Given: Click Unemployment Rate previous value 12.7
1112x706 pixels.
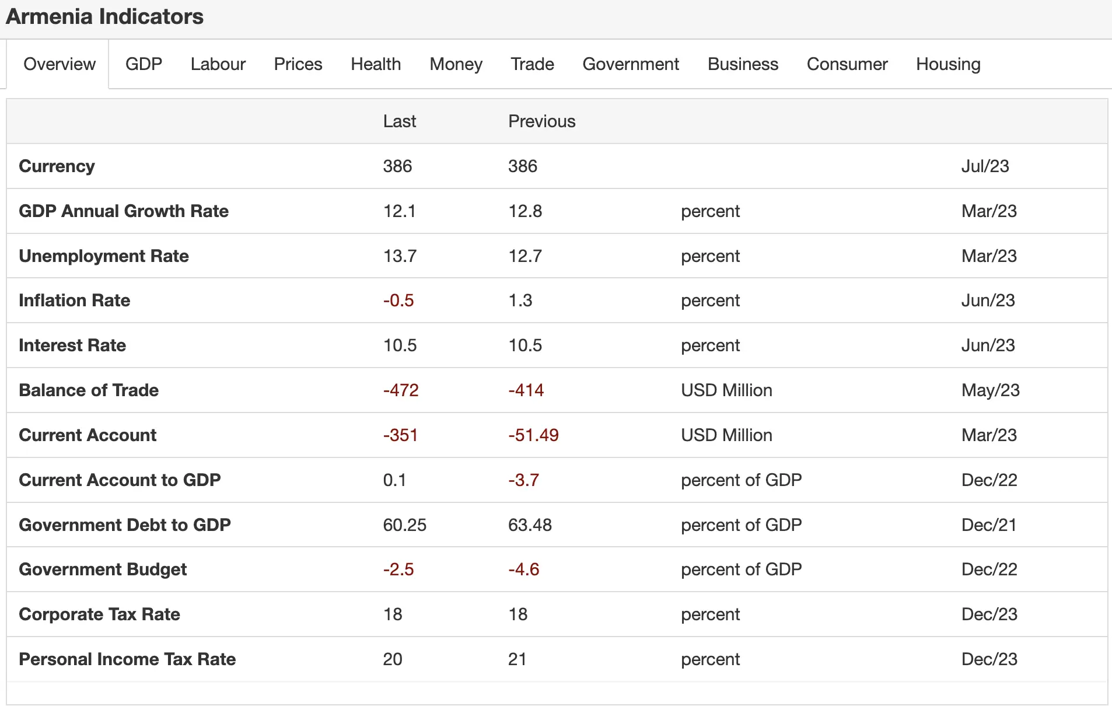Looking at the screenshot, I should [x=525, y=256].
